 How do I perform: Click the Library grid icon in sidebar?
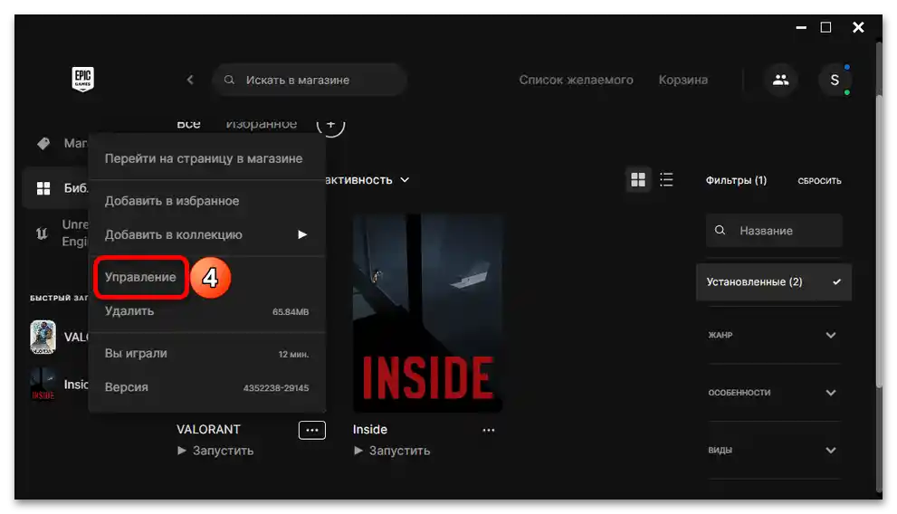(43, 188)
